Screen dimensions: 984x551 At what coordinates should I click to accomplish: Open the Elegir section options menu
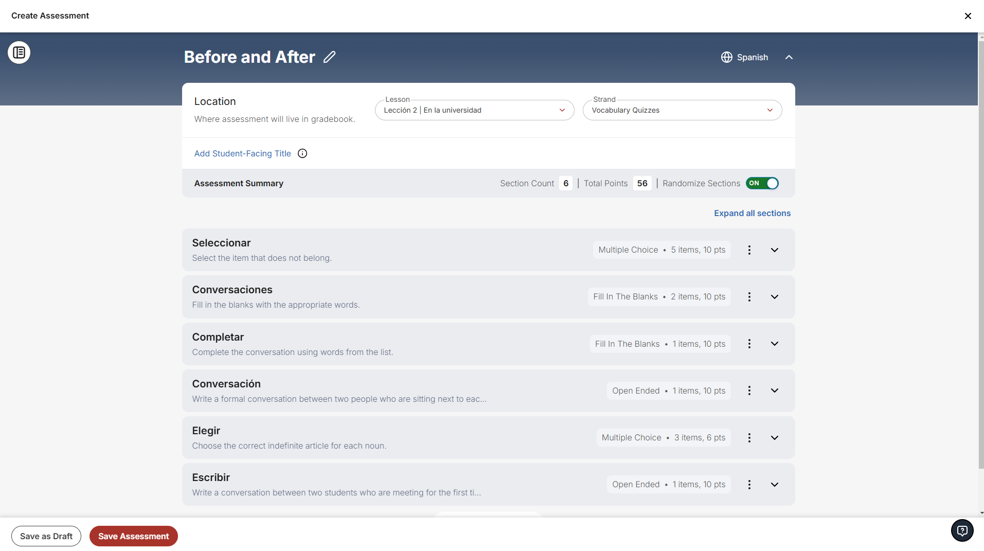coord(749,438)
